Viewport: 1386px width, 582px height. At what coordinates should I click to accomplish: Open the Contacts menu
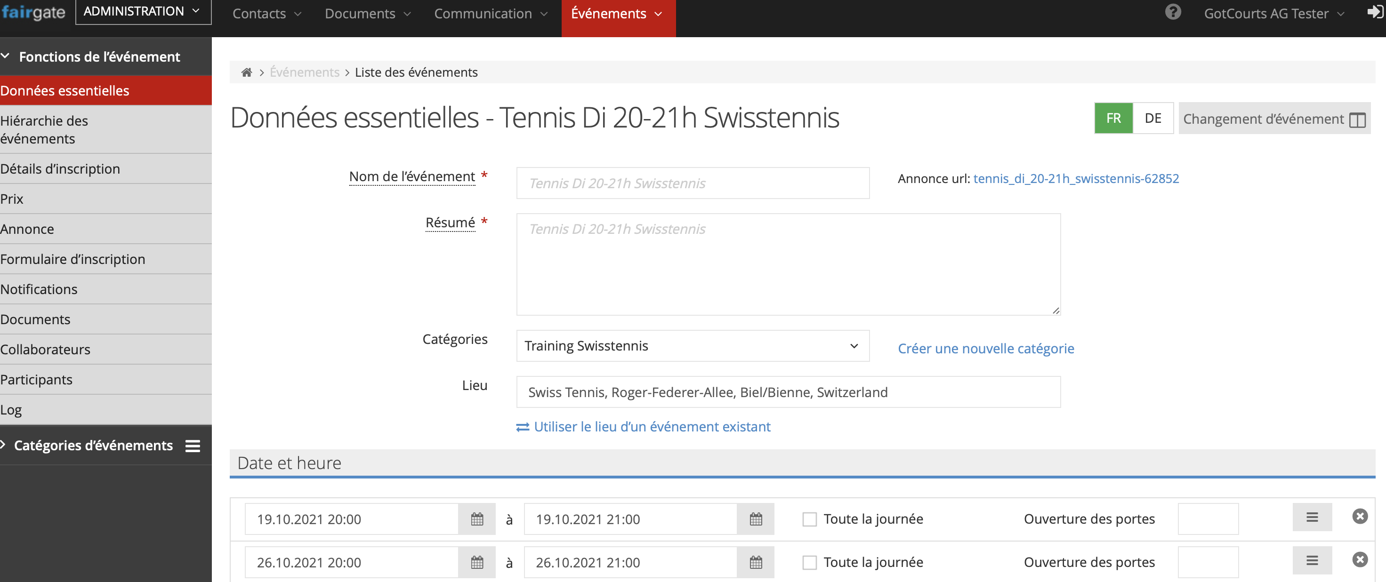(x=266, y=14)
